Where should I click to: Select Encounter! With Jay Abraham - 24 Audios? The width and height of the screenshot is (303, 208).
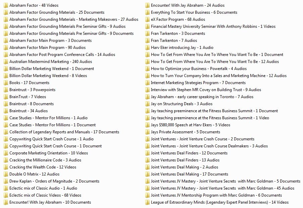click(x=188, y=5)
